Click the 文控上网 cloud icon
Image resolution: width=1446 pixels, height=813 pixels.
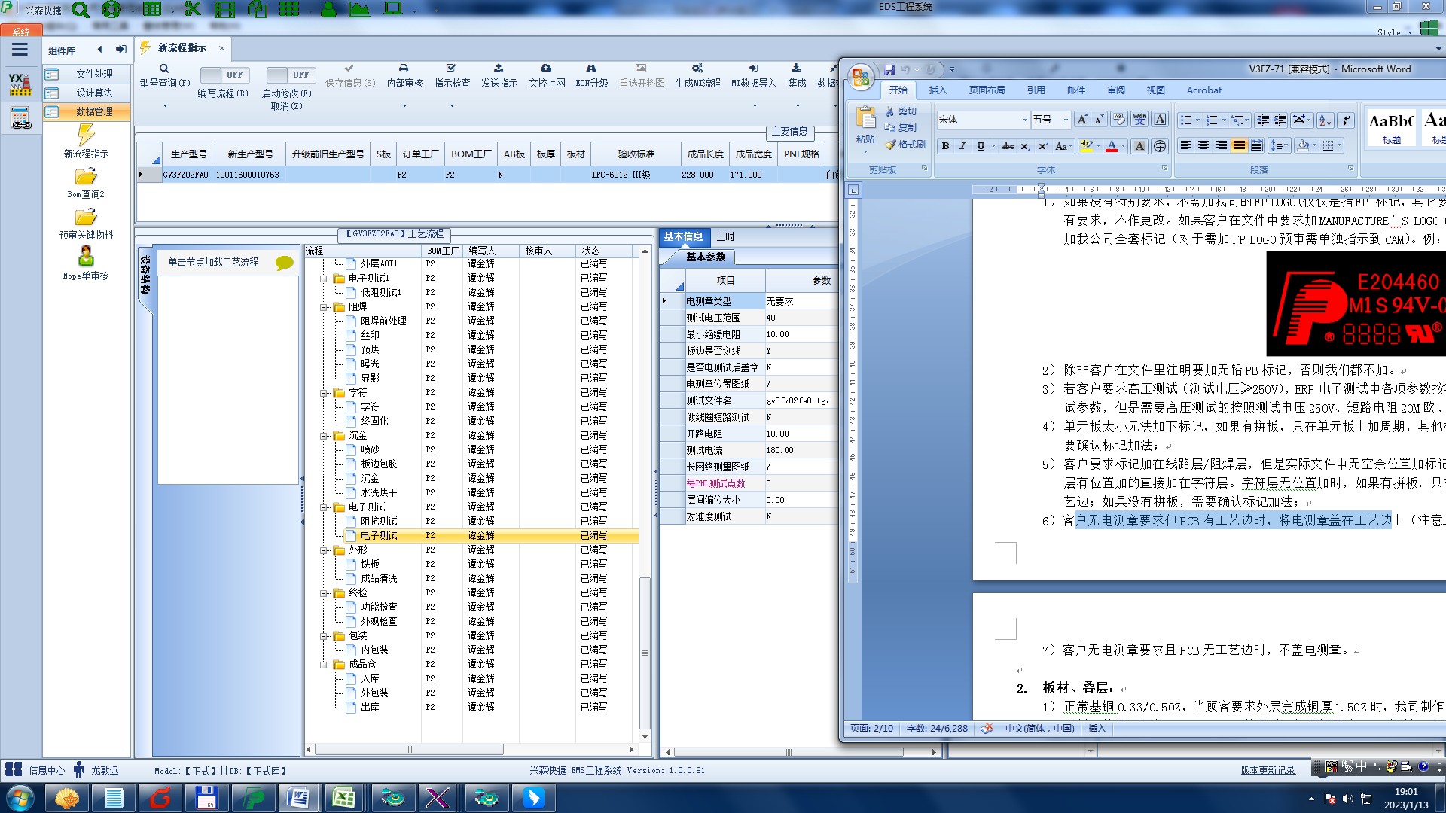tap(546, 69)
